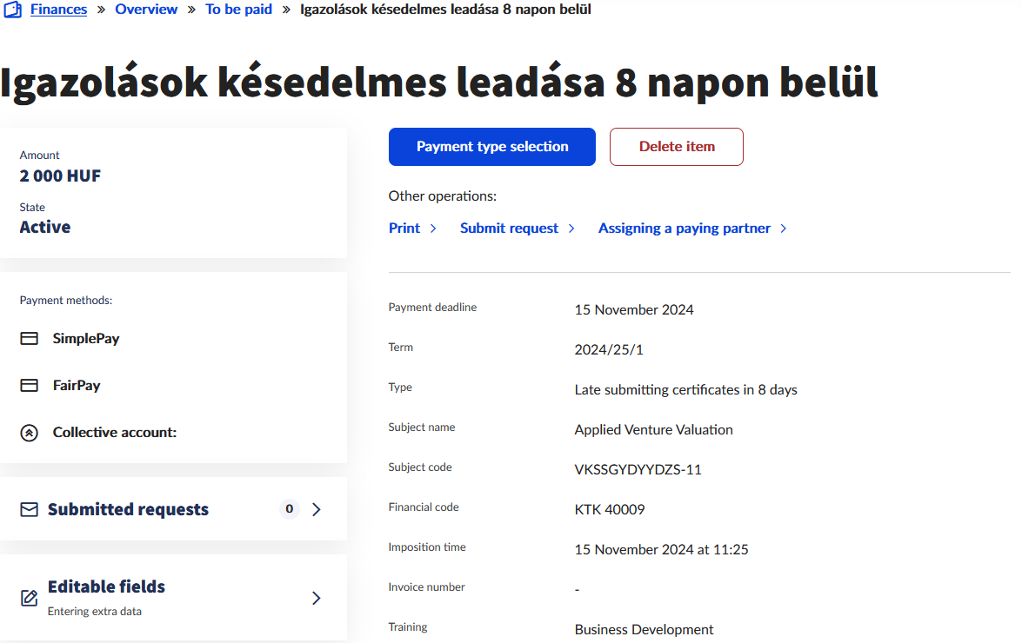The height and width of the screenshot is (643, 1022).
Task: Click the FairPay card icon
Action: tap(30, 386)
